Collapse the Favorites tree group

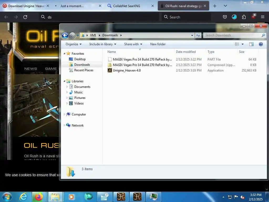pos(64,54)
